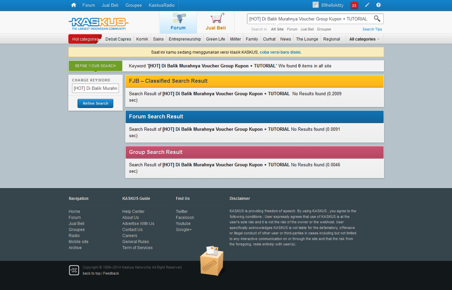Open the Search Tips link

click(372, 29)
